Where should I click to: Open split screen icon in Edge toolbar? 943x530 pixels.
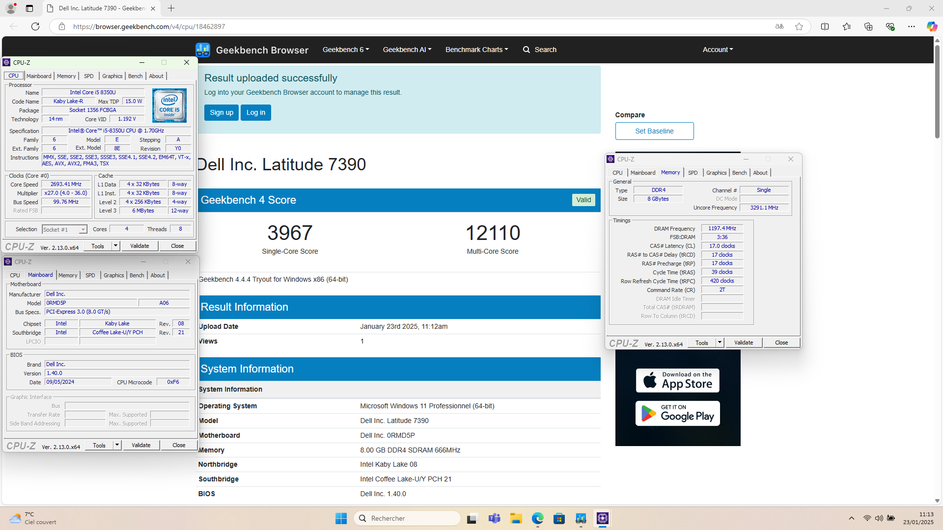825,26
